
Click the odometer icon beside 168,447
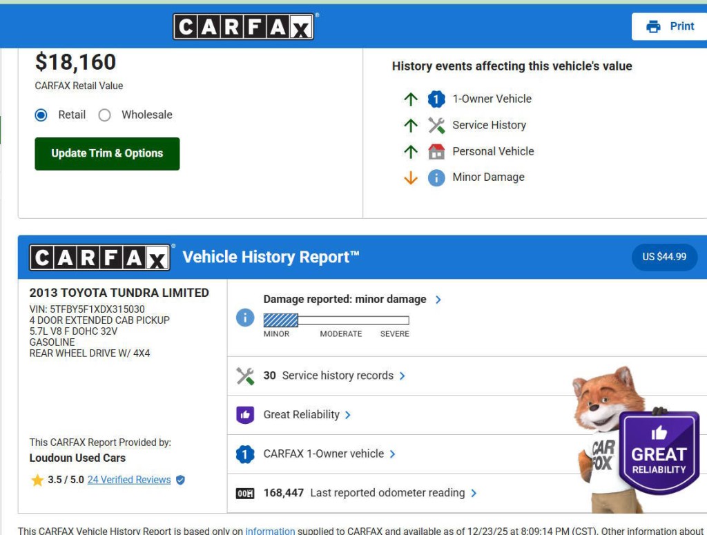pyautogui.click(x=245, y=494)
